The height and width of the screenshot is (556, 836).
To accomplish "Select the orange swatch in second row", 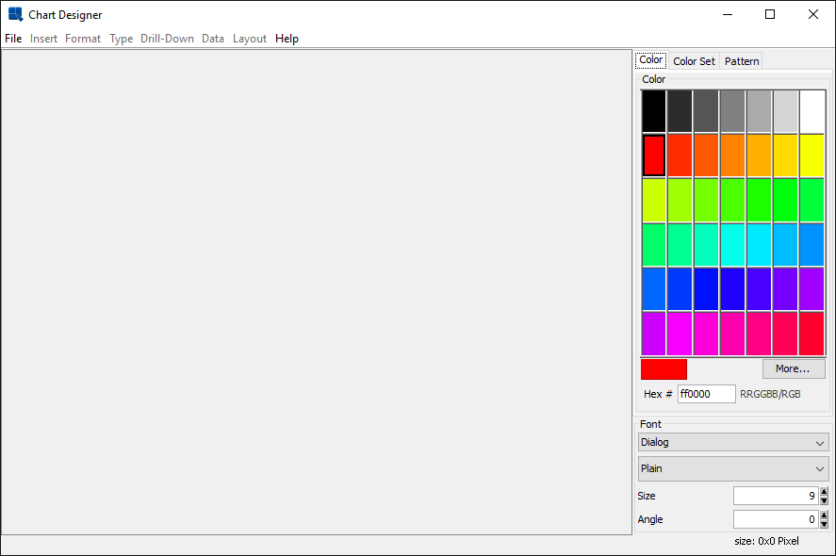I will (732, 155).
